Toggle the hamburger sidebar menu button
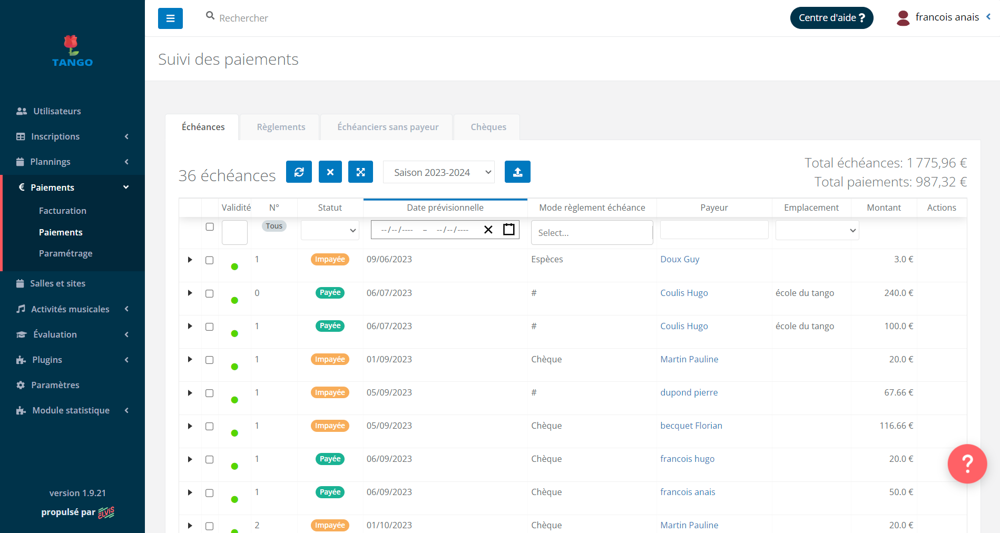The height and width of the screenshot is (533, 1000). pos(170,18)
